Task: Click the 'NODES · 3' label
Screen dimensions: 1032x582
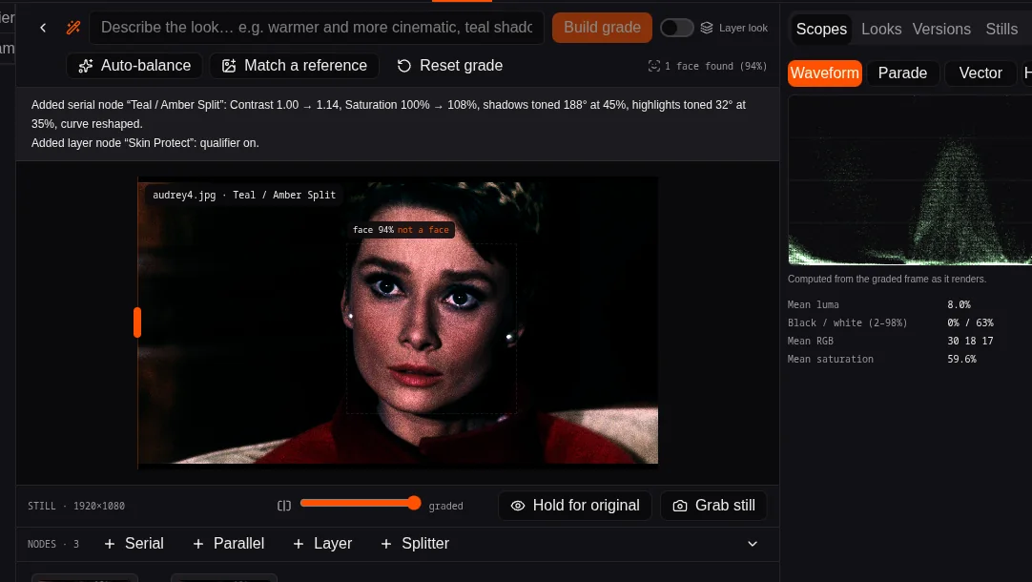Action: pyautogui.click(x=53, y=544)
